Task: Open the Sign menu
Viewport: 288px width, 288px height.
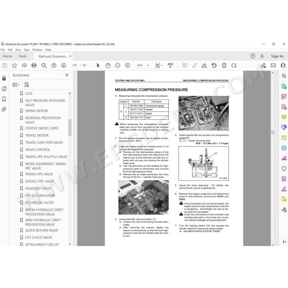Action: [27, 50]
